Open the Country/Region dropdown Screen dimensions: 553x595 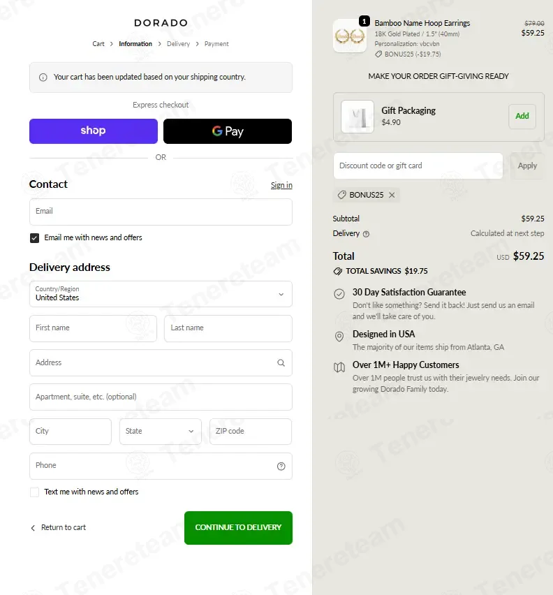(161, 294)
